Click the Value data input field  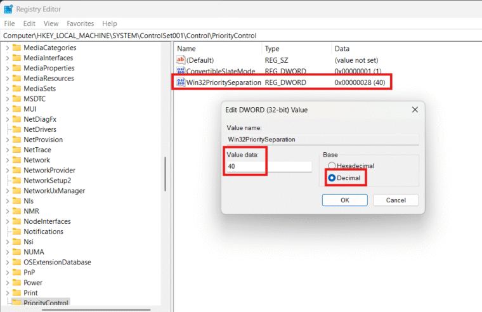point(269,167)
